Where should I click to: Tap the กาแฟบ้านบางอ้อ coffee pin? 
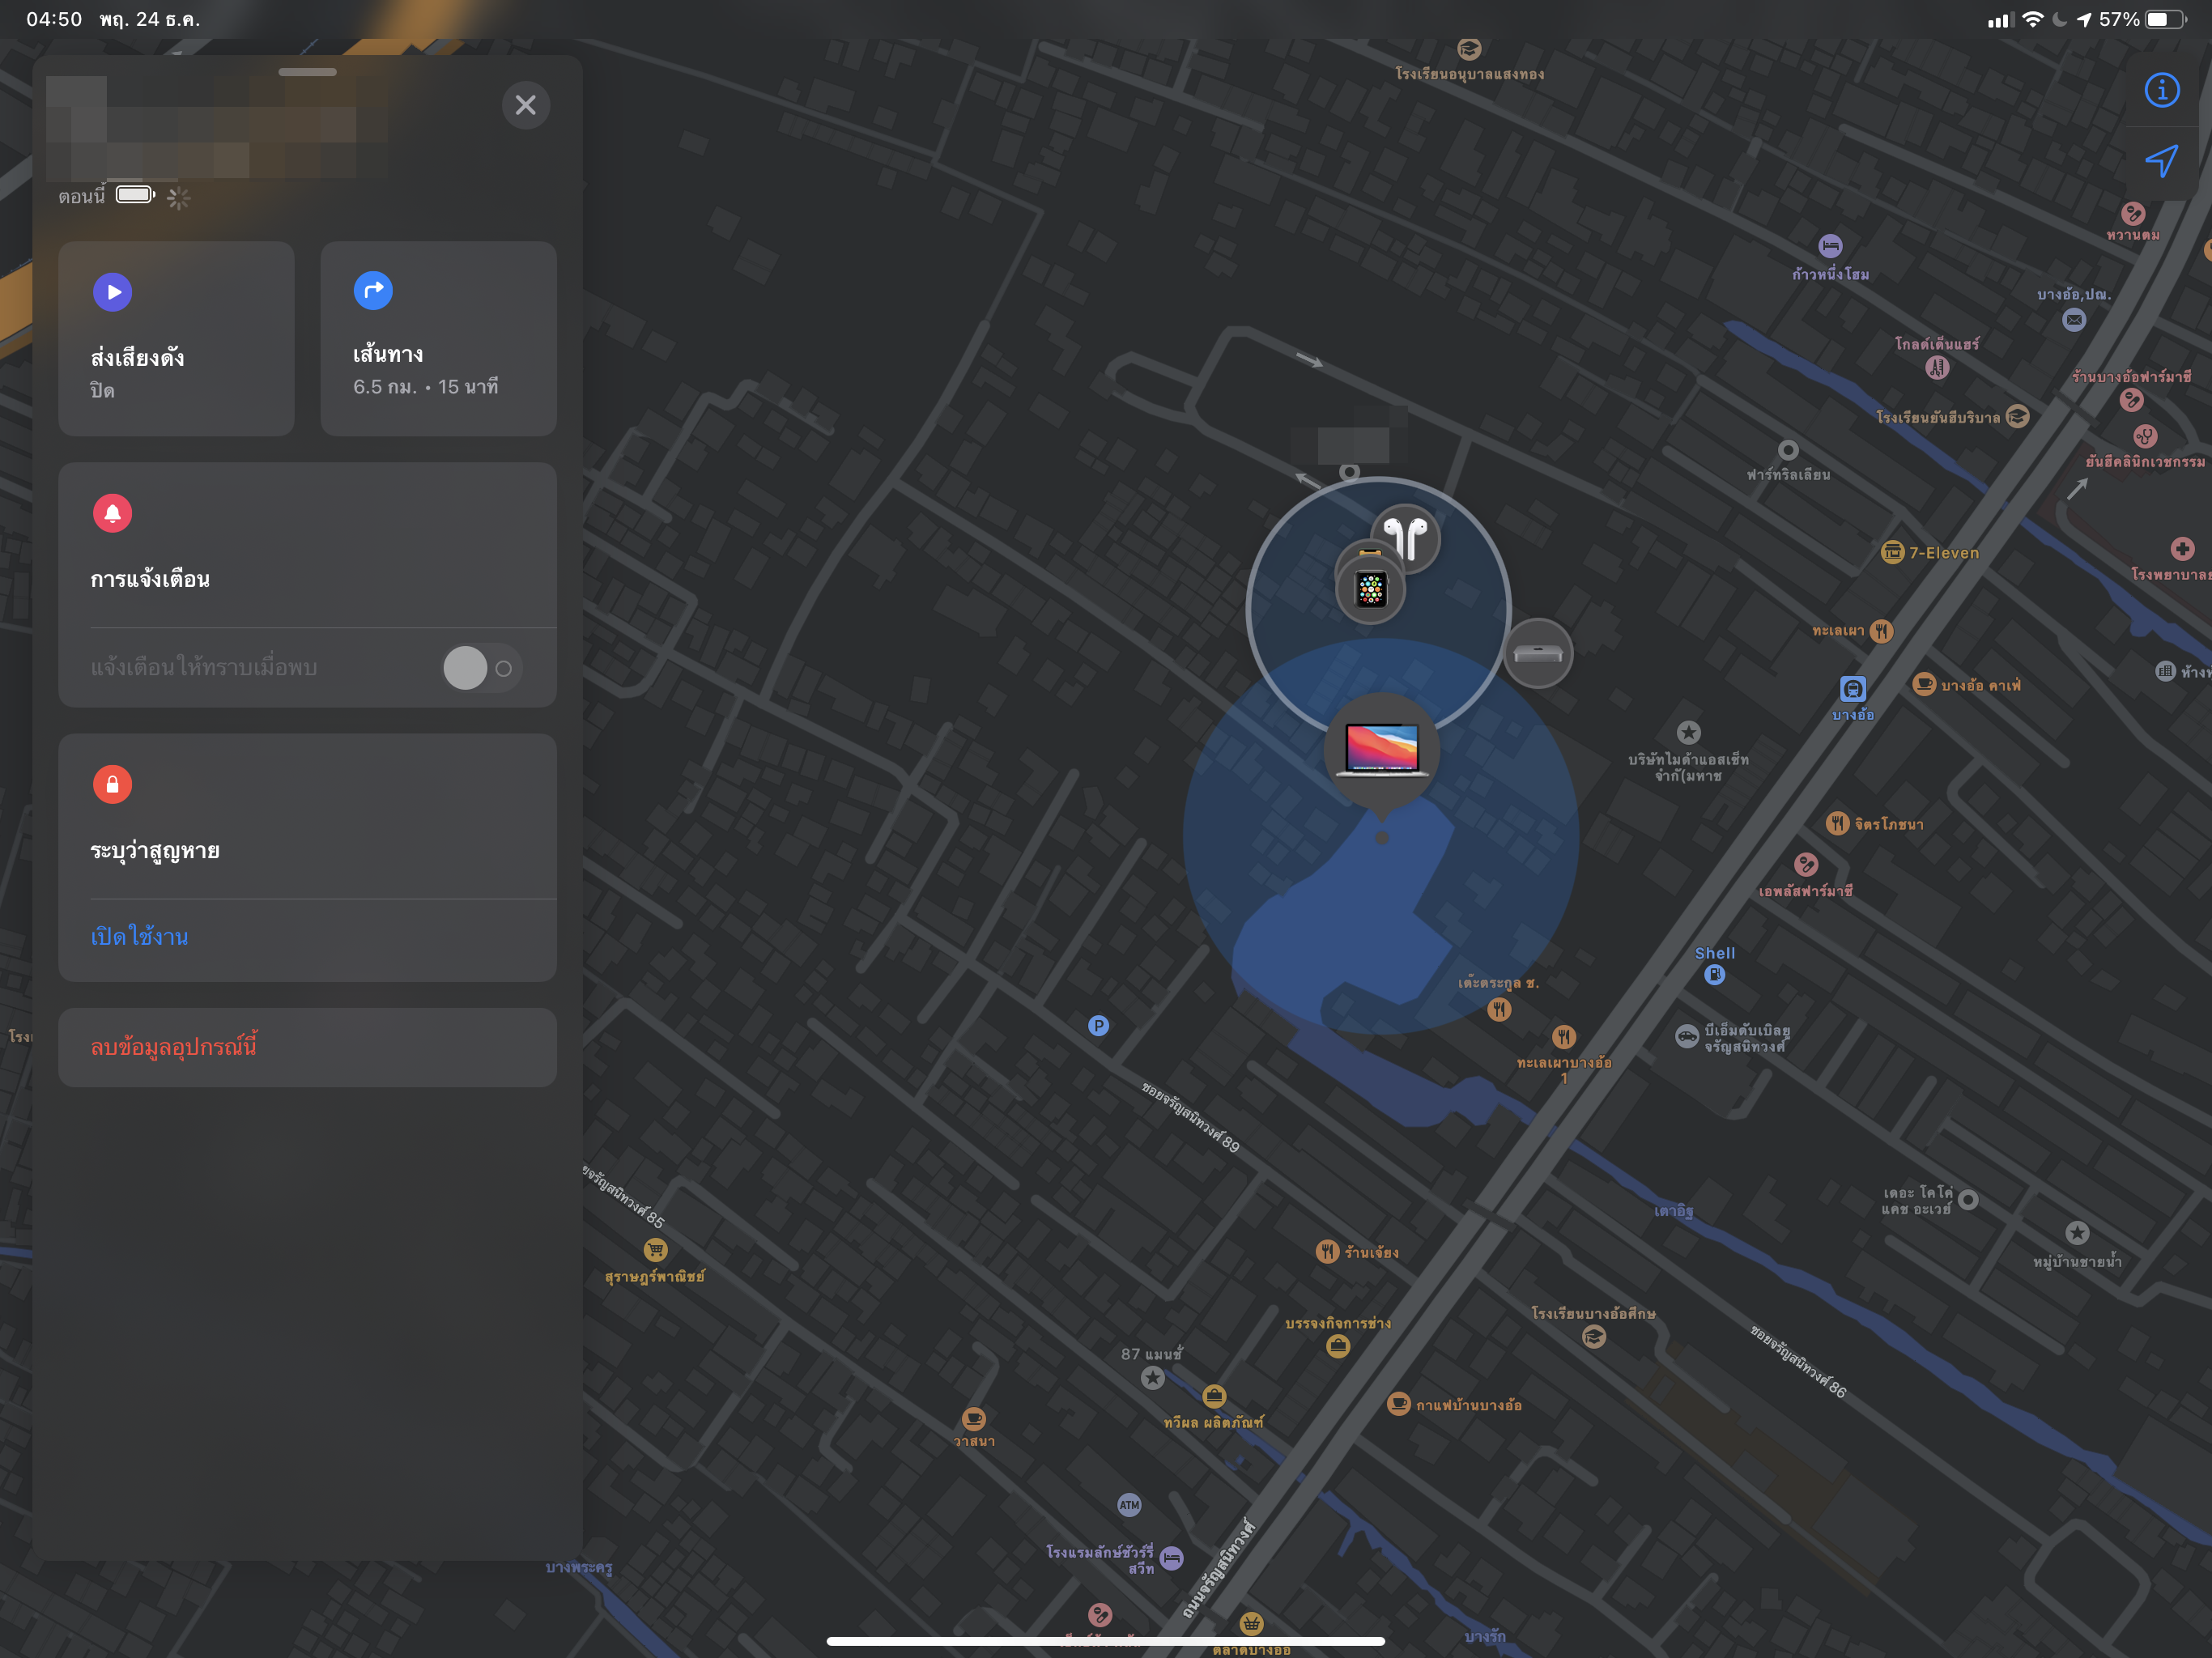pos(1399,1404)
